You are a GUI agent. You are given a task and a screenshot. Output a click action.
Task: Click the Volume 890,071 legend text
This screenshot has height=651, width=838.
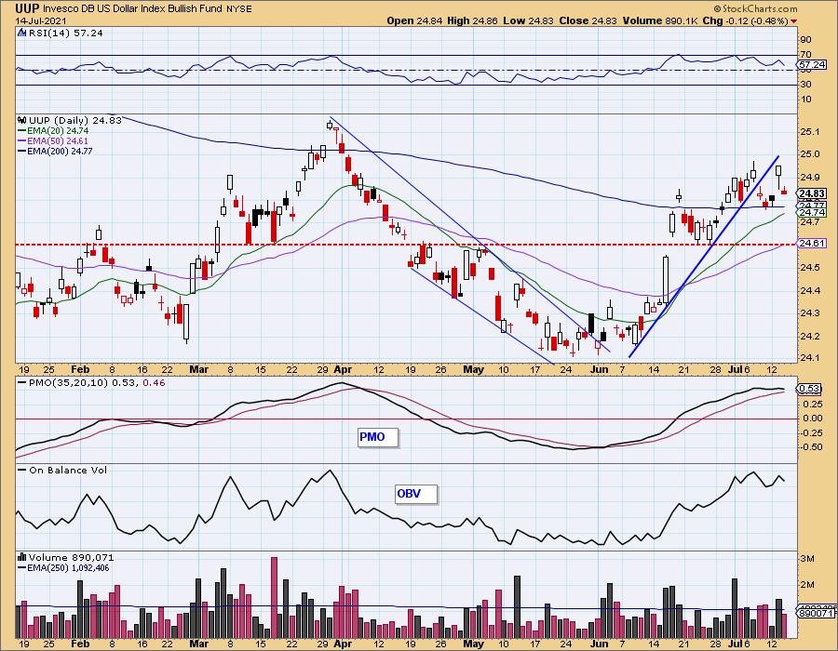pyautogui.click(x=72, y=558)
